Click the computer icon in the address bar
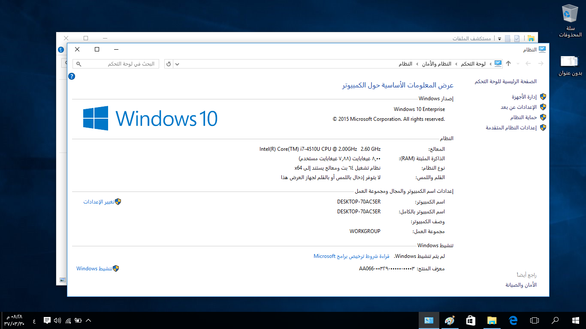The height and width of the screenshot is (329, 586). (x=498, y=64)
